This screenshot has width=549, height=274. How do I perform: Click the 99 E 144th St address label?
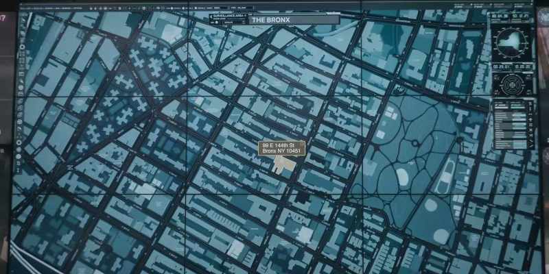coord(281,148)
